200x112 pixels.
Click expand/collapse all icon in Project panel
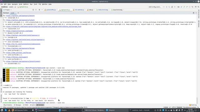pos(36,10)
